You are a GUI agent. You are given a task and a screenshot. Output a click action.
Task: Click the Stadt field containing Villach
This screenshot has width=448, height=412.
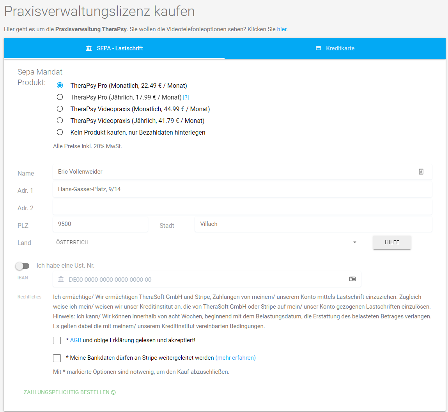click(x=313, y=224)
